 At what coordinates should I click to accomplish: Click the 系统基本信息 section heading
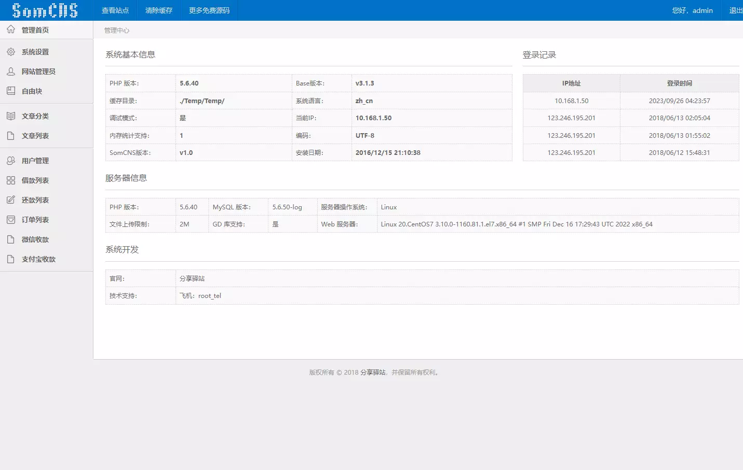(x=130, y=54)
